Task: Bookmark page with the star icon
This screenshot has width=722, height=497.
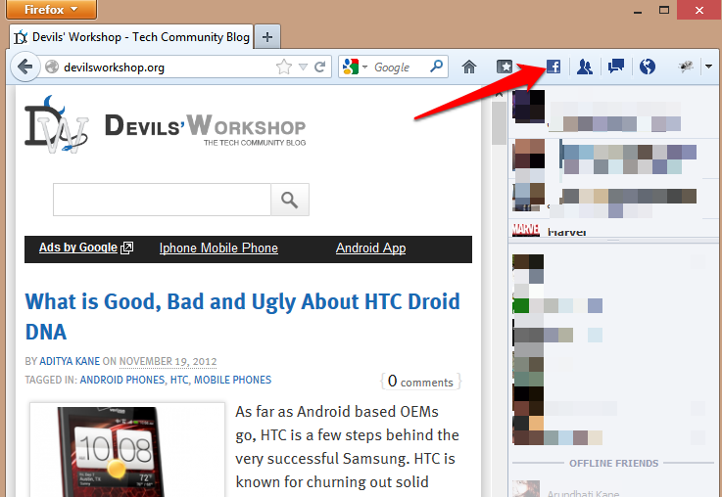Action: (284, 68)
